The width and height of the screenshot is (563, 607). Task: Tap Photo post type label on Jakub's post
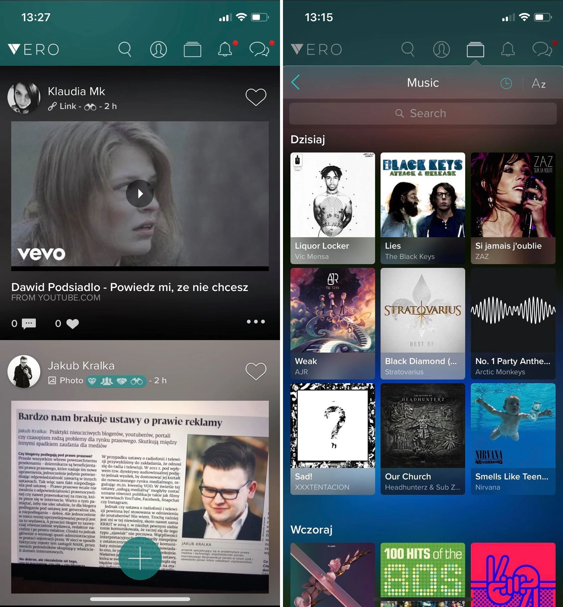click(71, 381)
